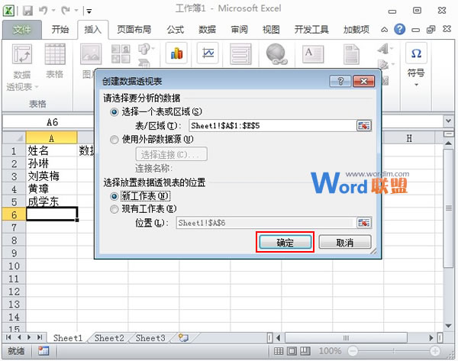Click the Page Break Preview icon
This screenshot has width=458, height=361.
click(305, 351)
